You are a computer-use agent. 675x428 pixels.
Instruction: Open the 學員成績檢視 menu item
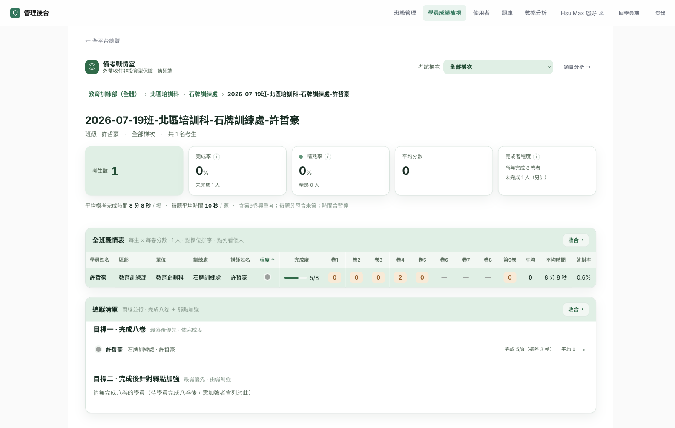445,13
